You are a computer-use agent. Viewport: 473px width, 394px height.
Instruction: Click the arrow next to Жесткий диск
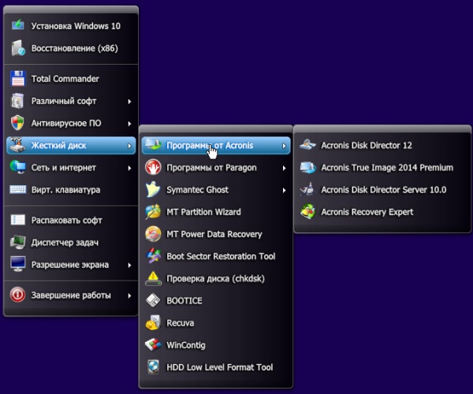point(129,146)
